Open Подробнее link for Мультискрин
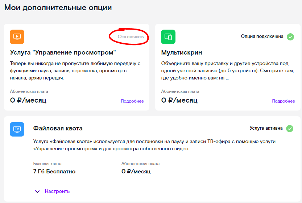Screen dimensions: 302x203 click(283, 101)
